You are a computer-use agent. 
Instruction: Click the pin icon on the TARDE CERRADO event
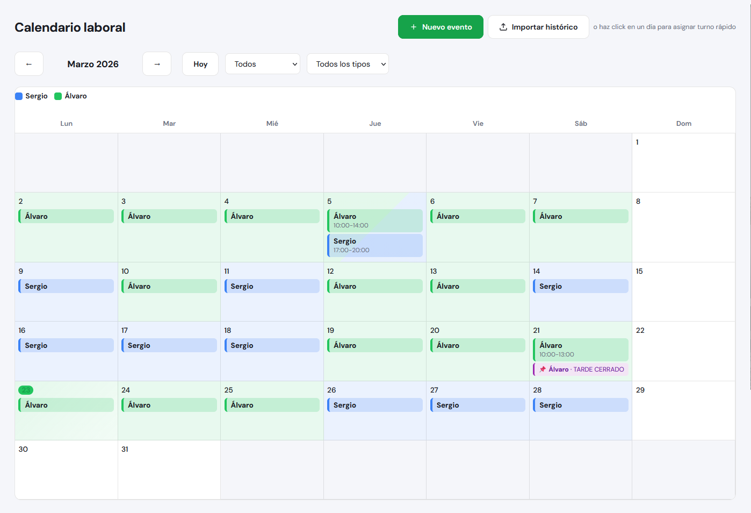pos(544,369)
